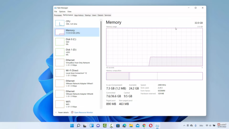Open taskbar Search

click(x=78, y=126)
